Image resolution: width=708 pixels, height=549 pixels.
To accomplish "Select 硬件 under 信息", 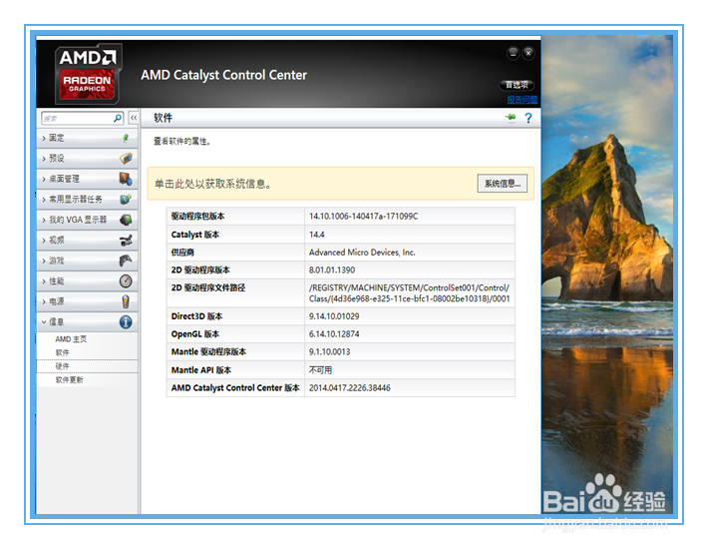I will (62, 366).
